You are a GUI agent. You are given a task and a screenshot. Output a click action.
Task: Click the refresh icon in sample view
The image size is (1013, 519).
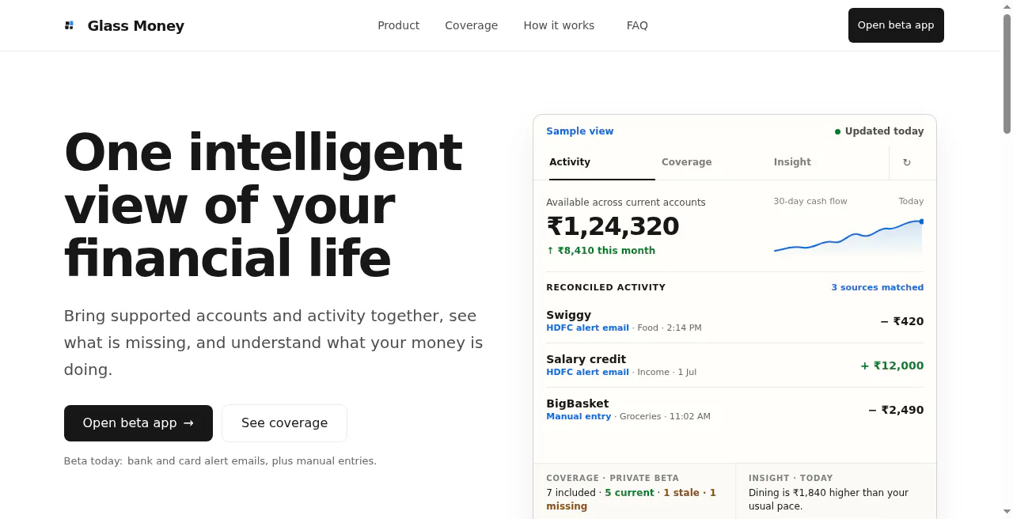coord(907,162)
